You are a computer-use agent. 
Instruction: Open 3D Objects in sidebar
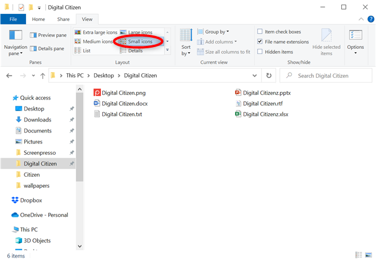[x=33, y=241]
